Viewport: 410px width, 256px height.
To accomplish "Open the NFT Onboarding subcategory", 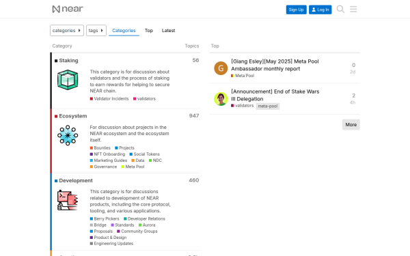I will (x=107, y=154).
